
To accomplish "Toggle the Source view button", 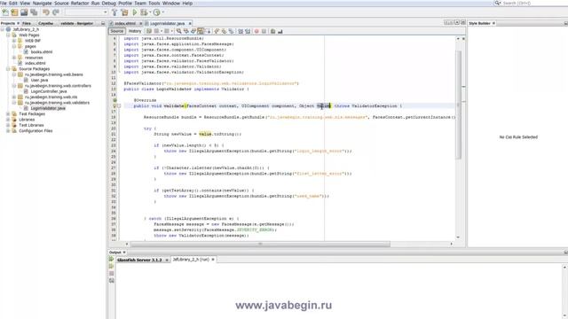I will [x=116, y=32].
